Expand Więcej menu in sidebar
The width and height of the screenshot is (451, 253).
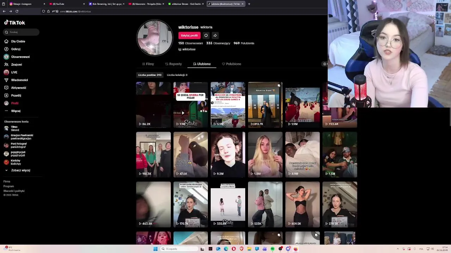pos(12,111)
